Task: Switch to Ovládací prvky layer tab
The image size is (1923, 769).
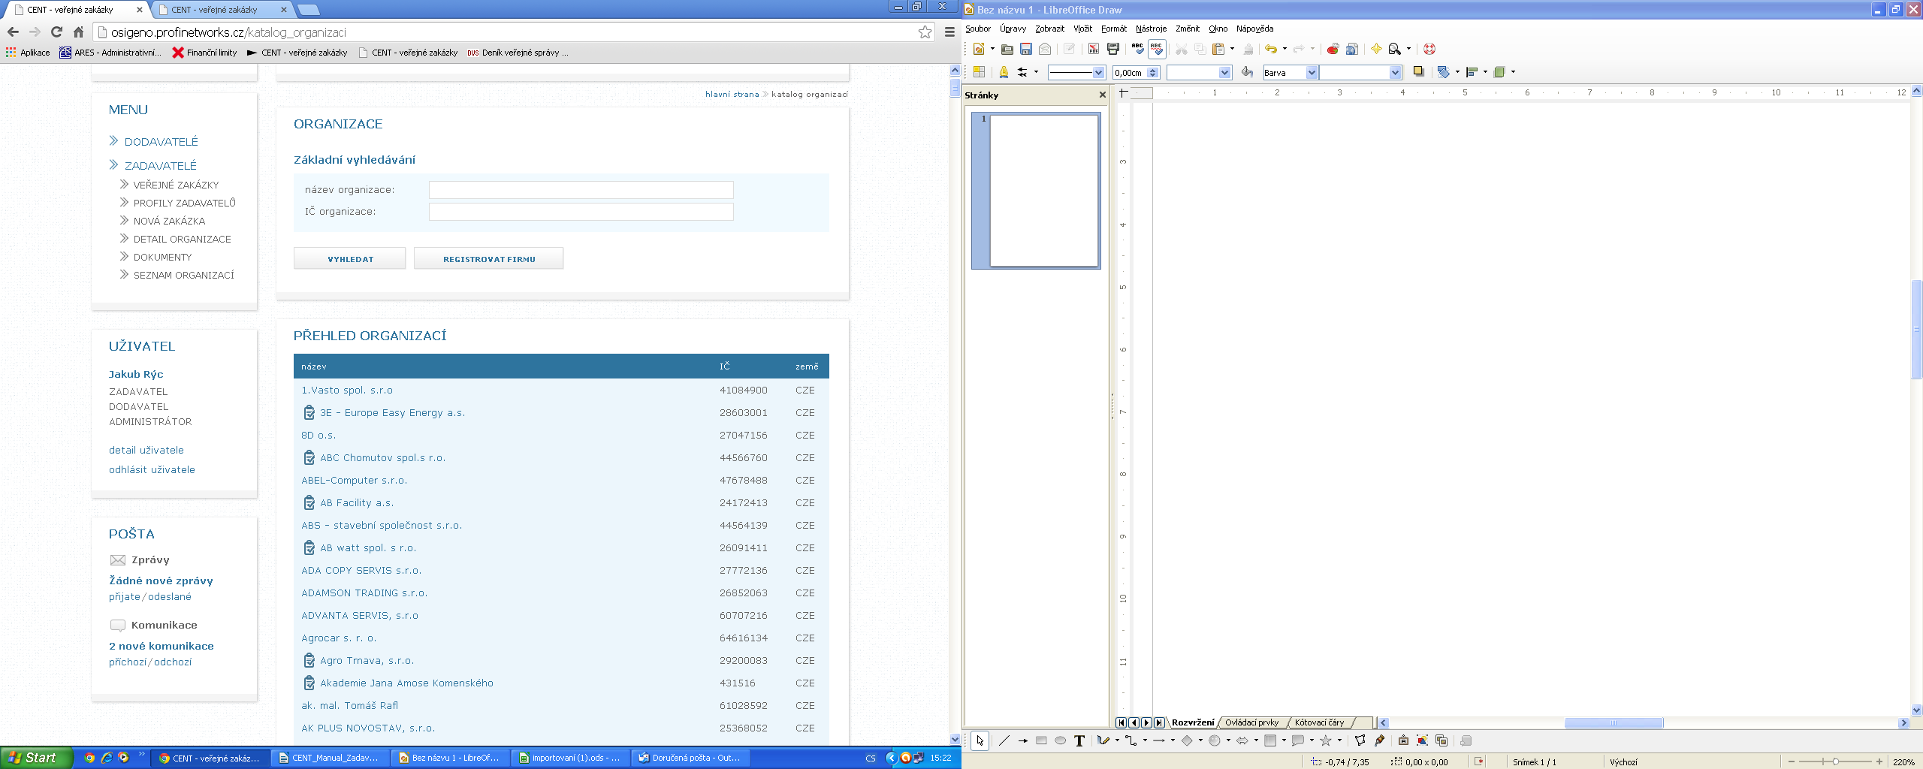Action: [1251, 722]
